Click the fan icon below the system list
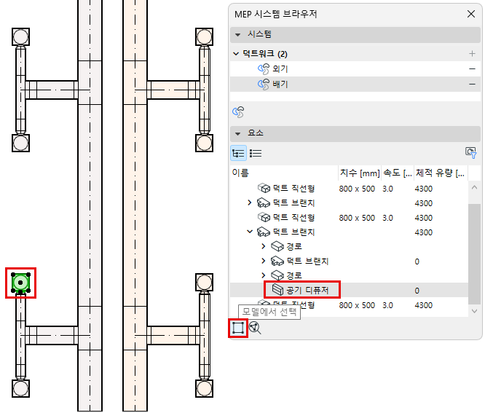This screenshot has width=485, height=413. pyautogui.click(x=238, y=112)
